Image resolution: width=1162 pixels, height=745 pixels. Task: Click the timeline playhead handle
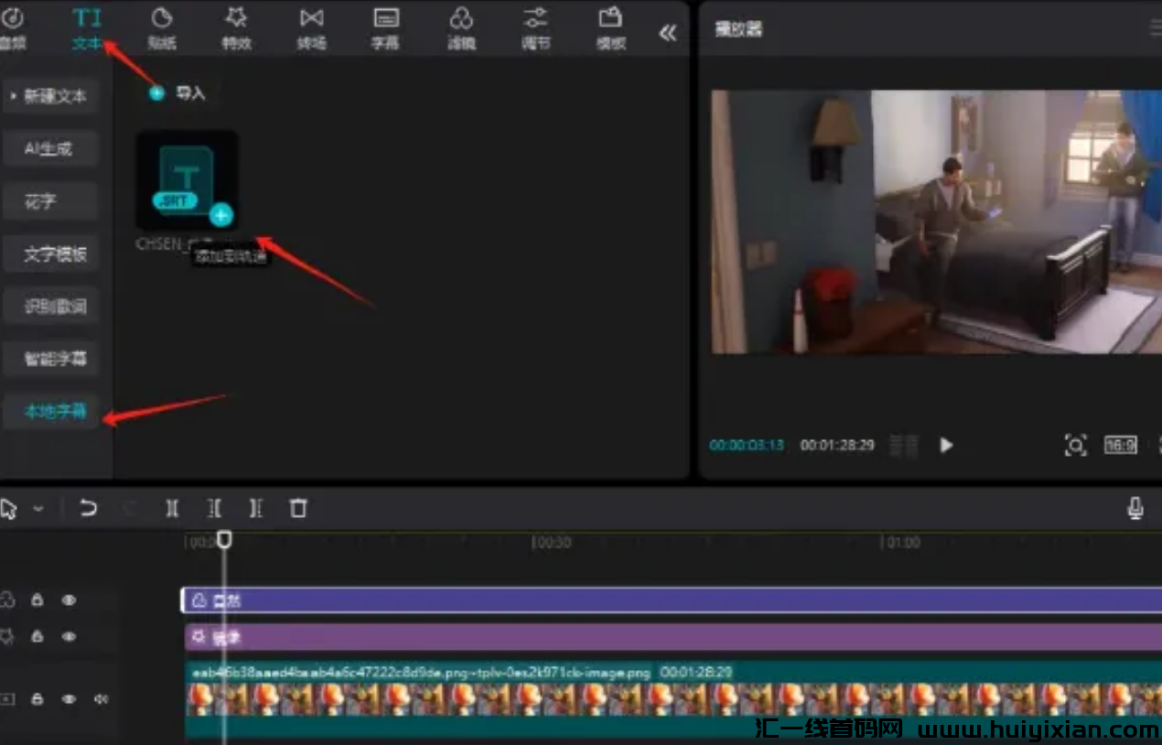coord(224,540)
